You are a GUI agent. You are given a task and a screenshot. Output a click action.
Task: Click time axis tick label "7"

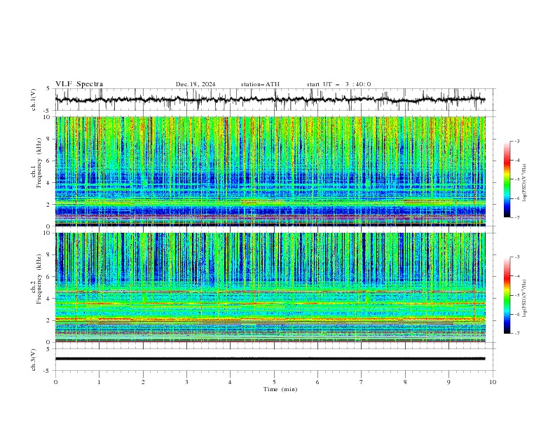pyautogui.click(x=362, y=382)
